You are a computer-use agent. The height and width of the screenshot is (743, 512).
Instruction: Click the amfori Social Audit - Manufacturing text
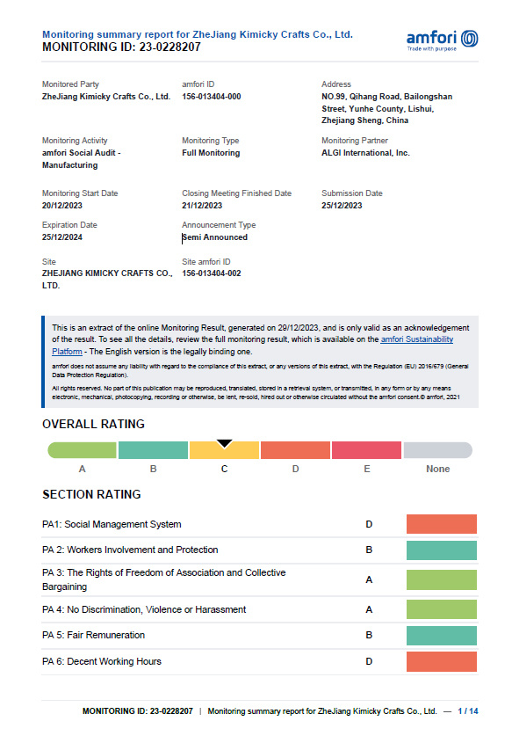pyautogui.click(x=82, y=159)
